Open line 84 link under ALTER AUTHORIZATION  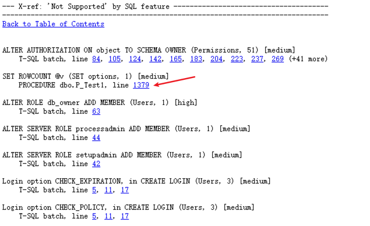96,59
